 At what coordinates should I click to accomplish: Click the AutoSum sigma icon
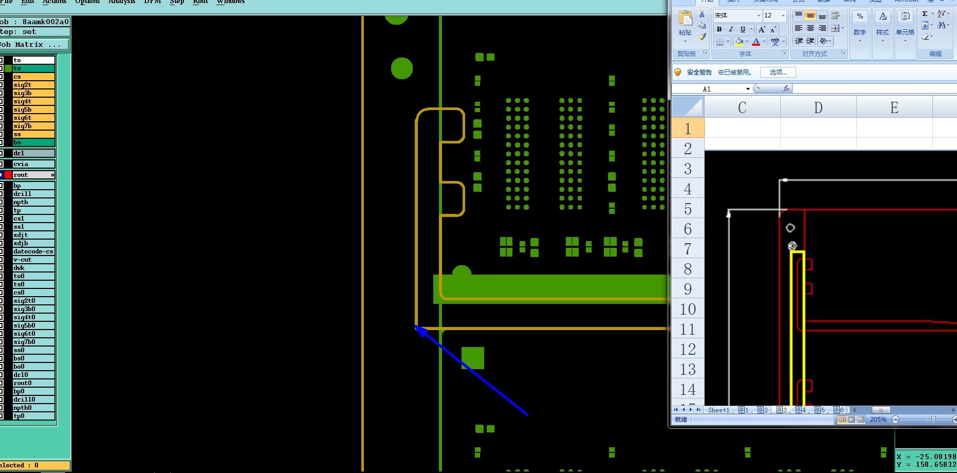(925, 14)
